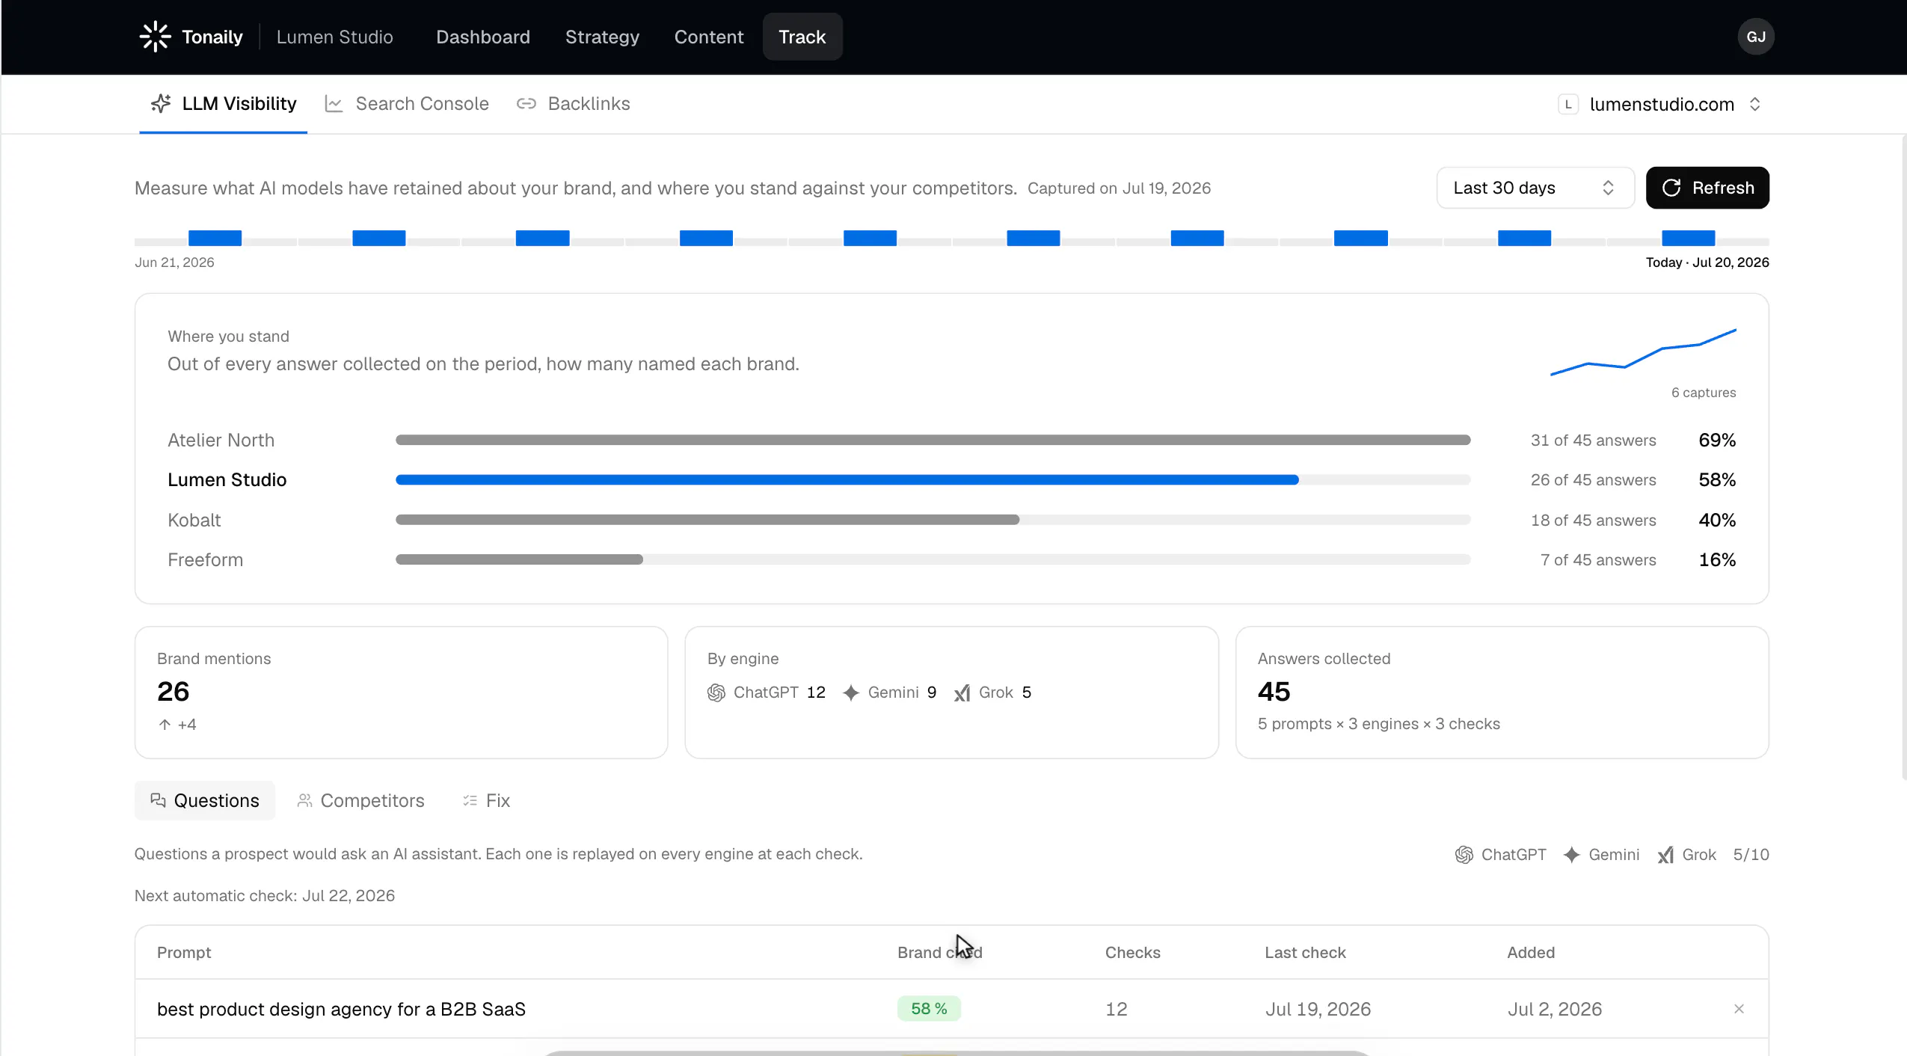Screen dimensions: 1907x1056
Task: Click the 58 % brand cited badge
Action: click(929, 1009)
